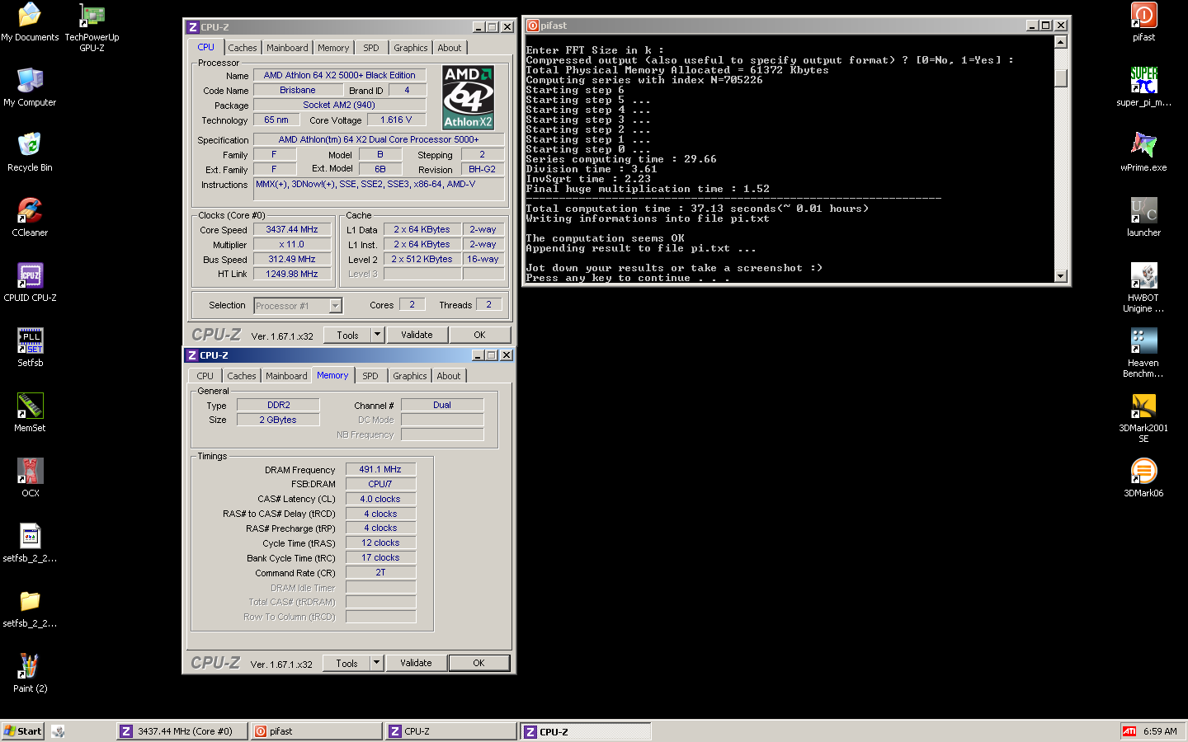Screen dimensions: 1188x742
Task: Click the DRAM Frequency 491.1 MHz field
Action: pyautogui.click(x=380, y=469)
